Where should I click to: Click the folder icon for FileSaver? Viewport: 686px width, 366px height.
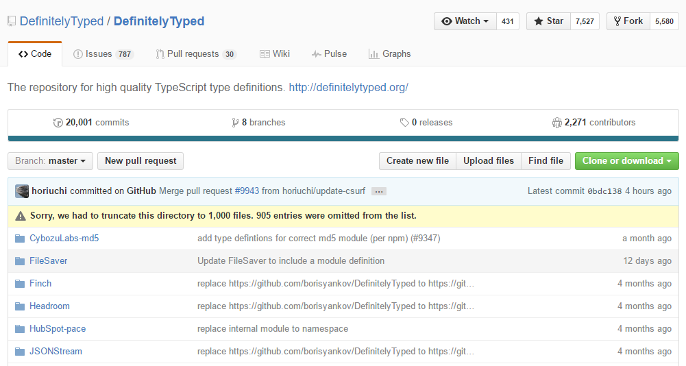[20, 261]
